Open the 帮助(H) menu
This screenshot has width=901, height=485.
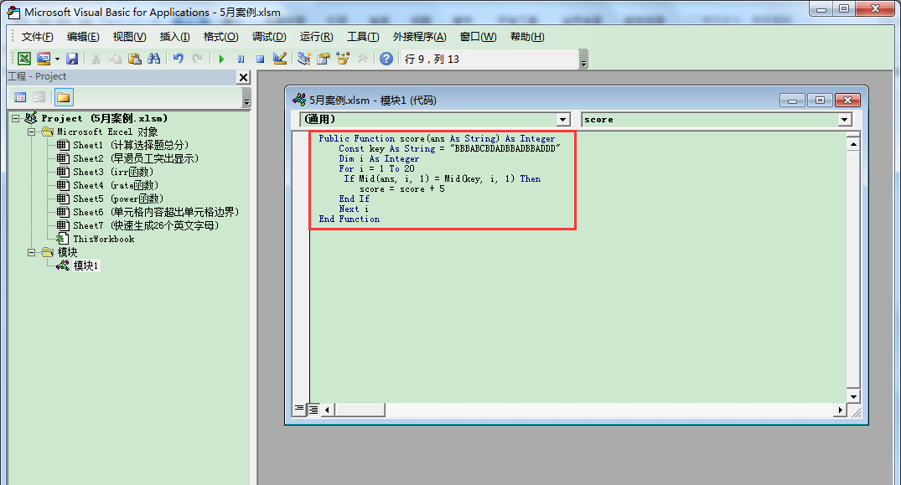point(527,37)
